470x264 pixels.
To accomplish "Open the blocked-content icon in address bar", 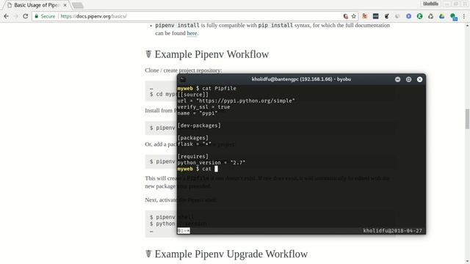I will tap(346, 16).
